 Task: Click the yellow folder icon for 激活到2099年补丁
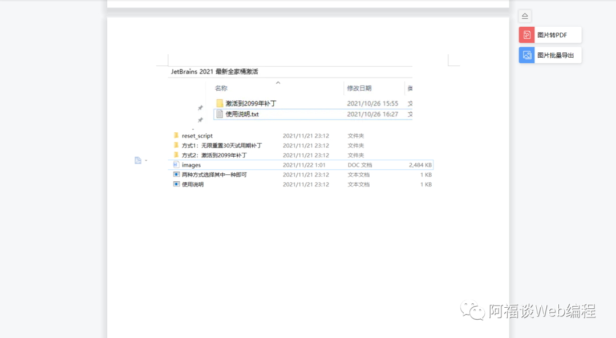click(220, 103)
